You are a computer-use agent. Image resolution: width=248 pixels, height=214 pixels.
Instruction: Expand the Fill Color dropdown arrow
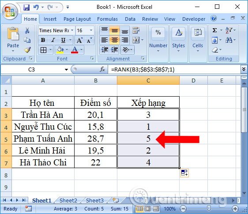click(67, 50)
